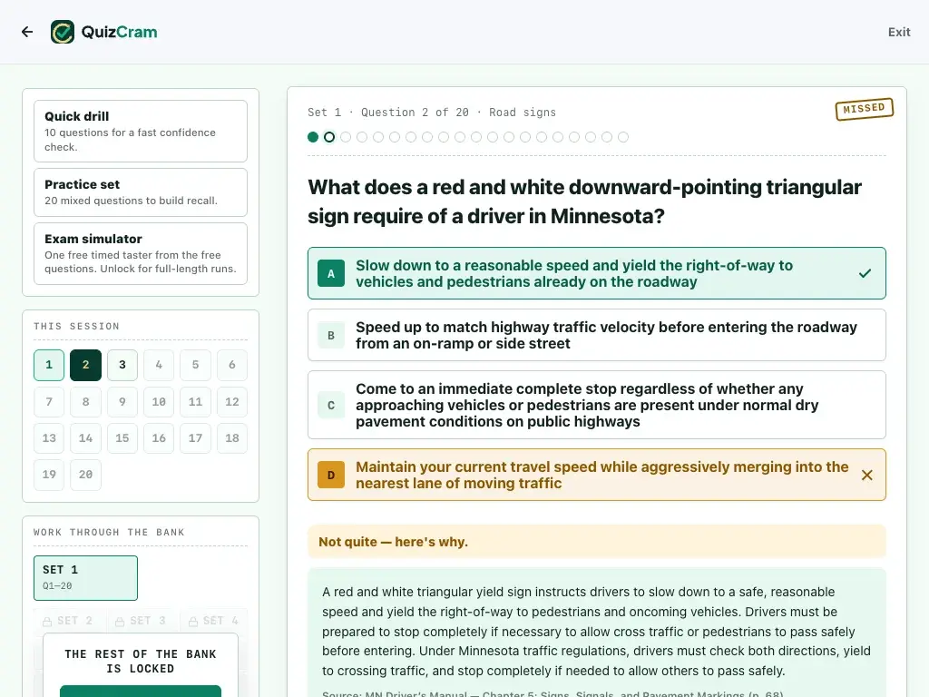Click the X icon on answer D
This screenshot has width=929, height=697.
[x=866, y=476]
